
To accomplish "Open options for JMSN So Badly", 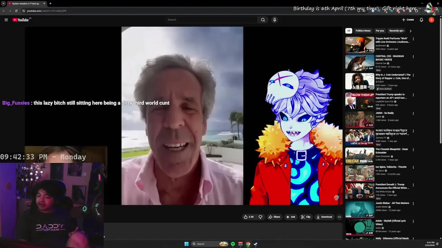I will pos(413,113).
